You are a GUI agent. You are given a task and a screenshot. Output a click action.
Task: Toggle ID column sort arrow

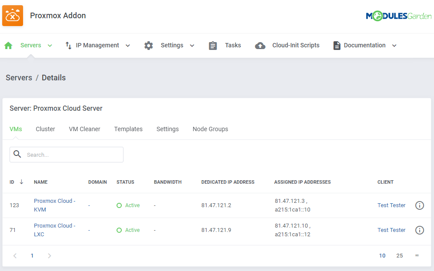(x=21, y=182)
